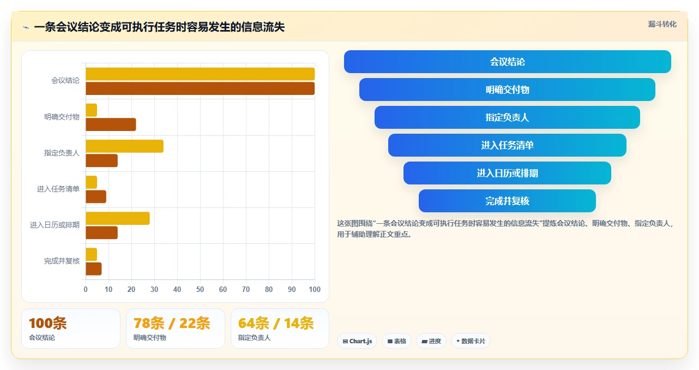The image size is (699, 370).
Task: Click the yellow bar for 明确交付物
Action: coord(91,110)
